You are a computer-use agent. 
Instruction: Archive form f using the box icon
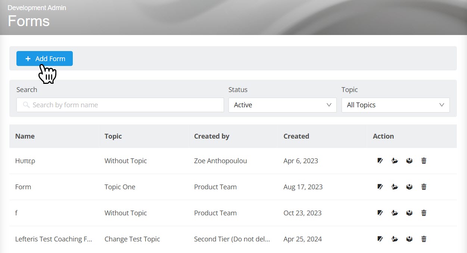pyautogui.click(x=409, y=213)
